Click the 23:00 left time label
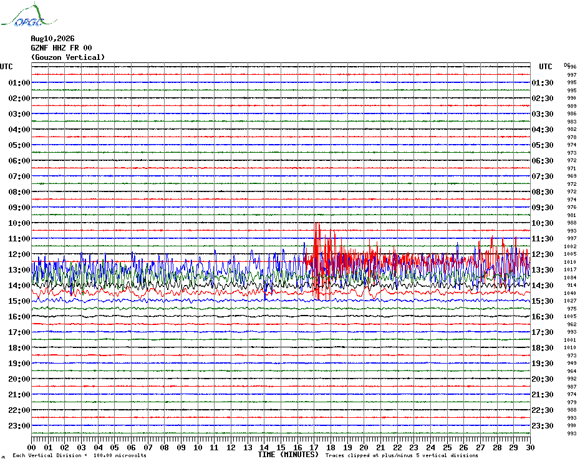Screen dimensions: 580x464 19,426
